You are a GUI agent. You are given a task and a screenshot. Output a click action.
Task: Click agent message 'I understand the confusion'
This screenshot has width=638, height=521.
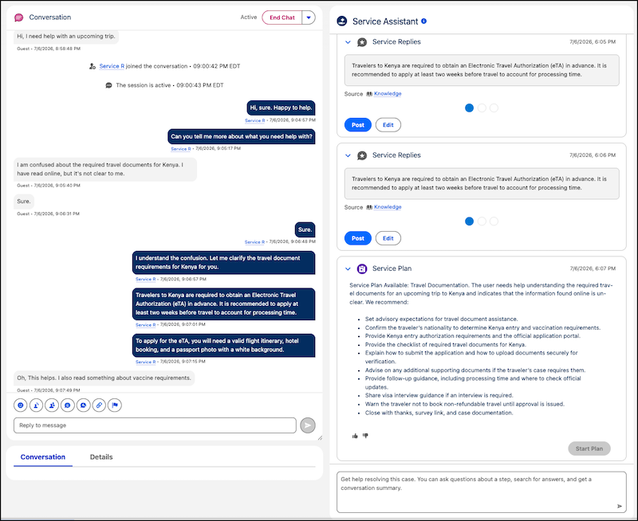(223, 263)
